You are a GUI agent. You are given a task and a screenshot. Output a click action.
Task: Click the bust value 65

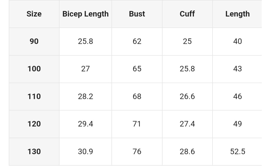tap(137, 69)
